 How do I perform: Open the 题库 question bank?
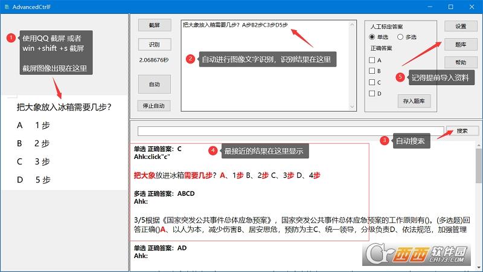461,45
